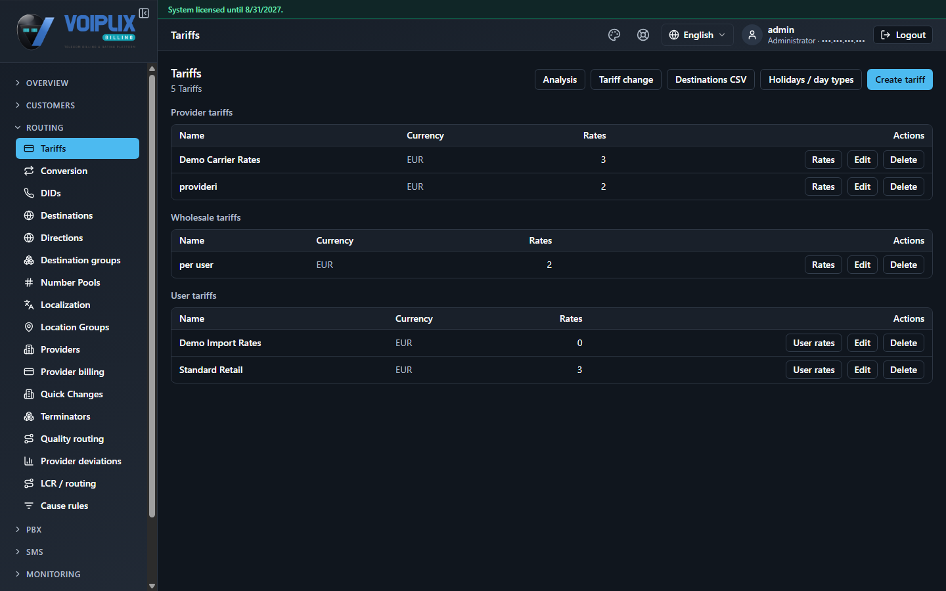The width and height of the screenshot is (946, 591).
Task: Open User rates for Standard Retail
Action: pyautogui.click(x=813, y=370)
